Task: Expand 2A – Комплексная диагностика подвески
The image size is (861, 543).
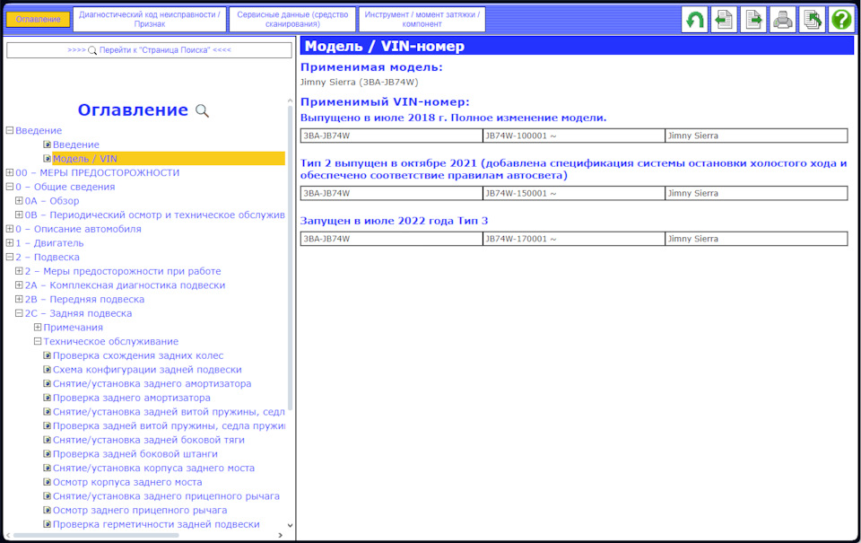Action: click(19, 285)
